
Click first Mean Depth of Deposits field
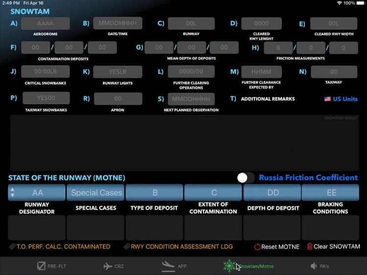click(159, 47)
